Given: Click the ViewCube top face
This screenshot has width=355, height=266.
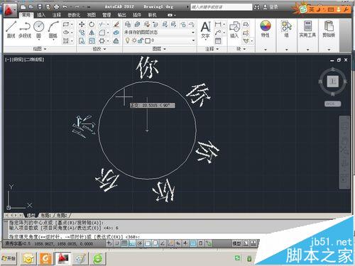Looking at the screenshot, I should 333,82.
